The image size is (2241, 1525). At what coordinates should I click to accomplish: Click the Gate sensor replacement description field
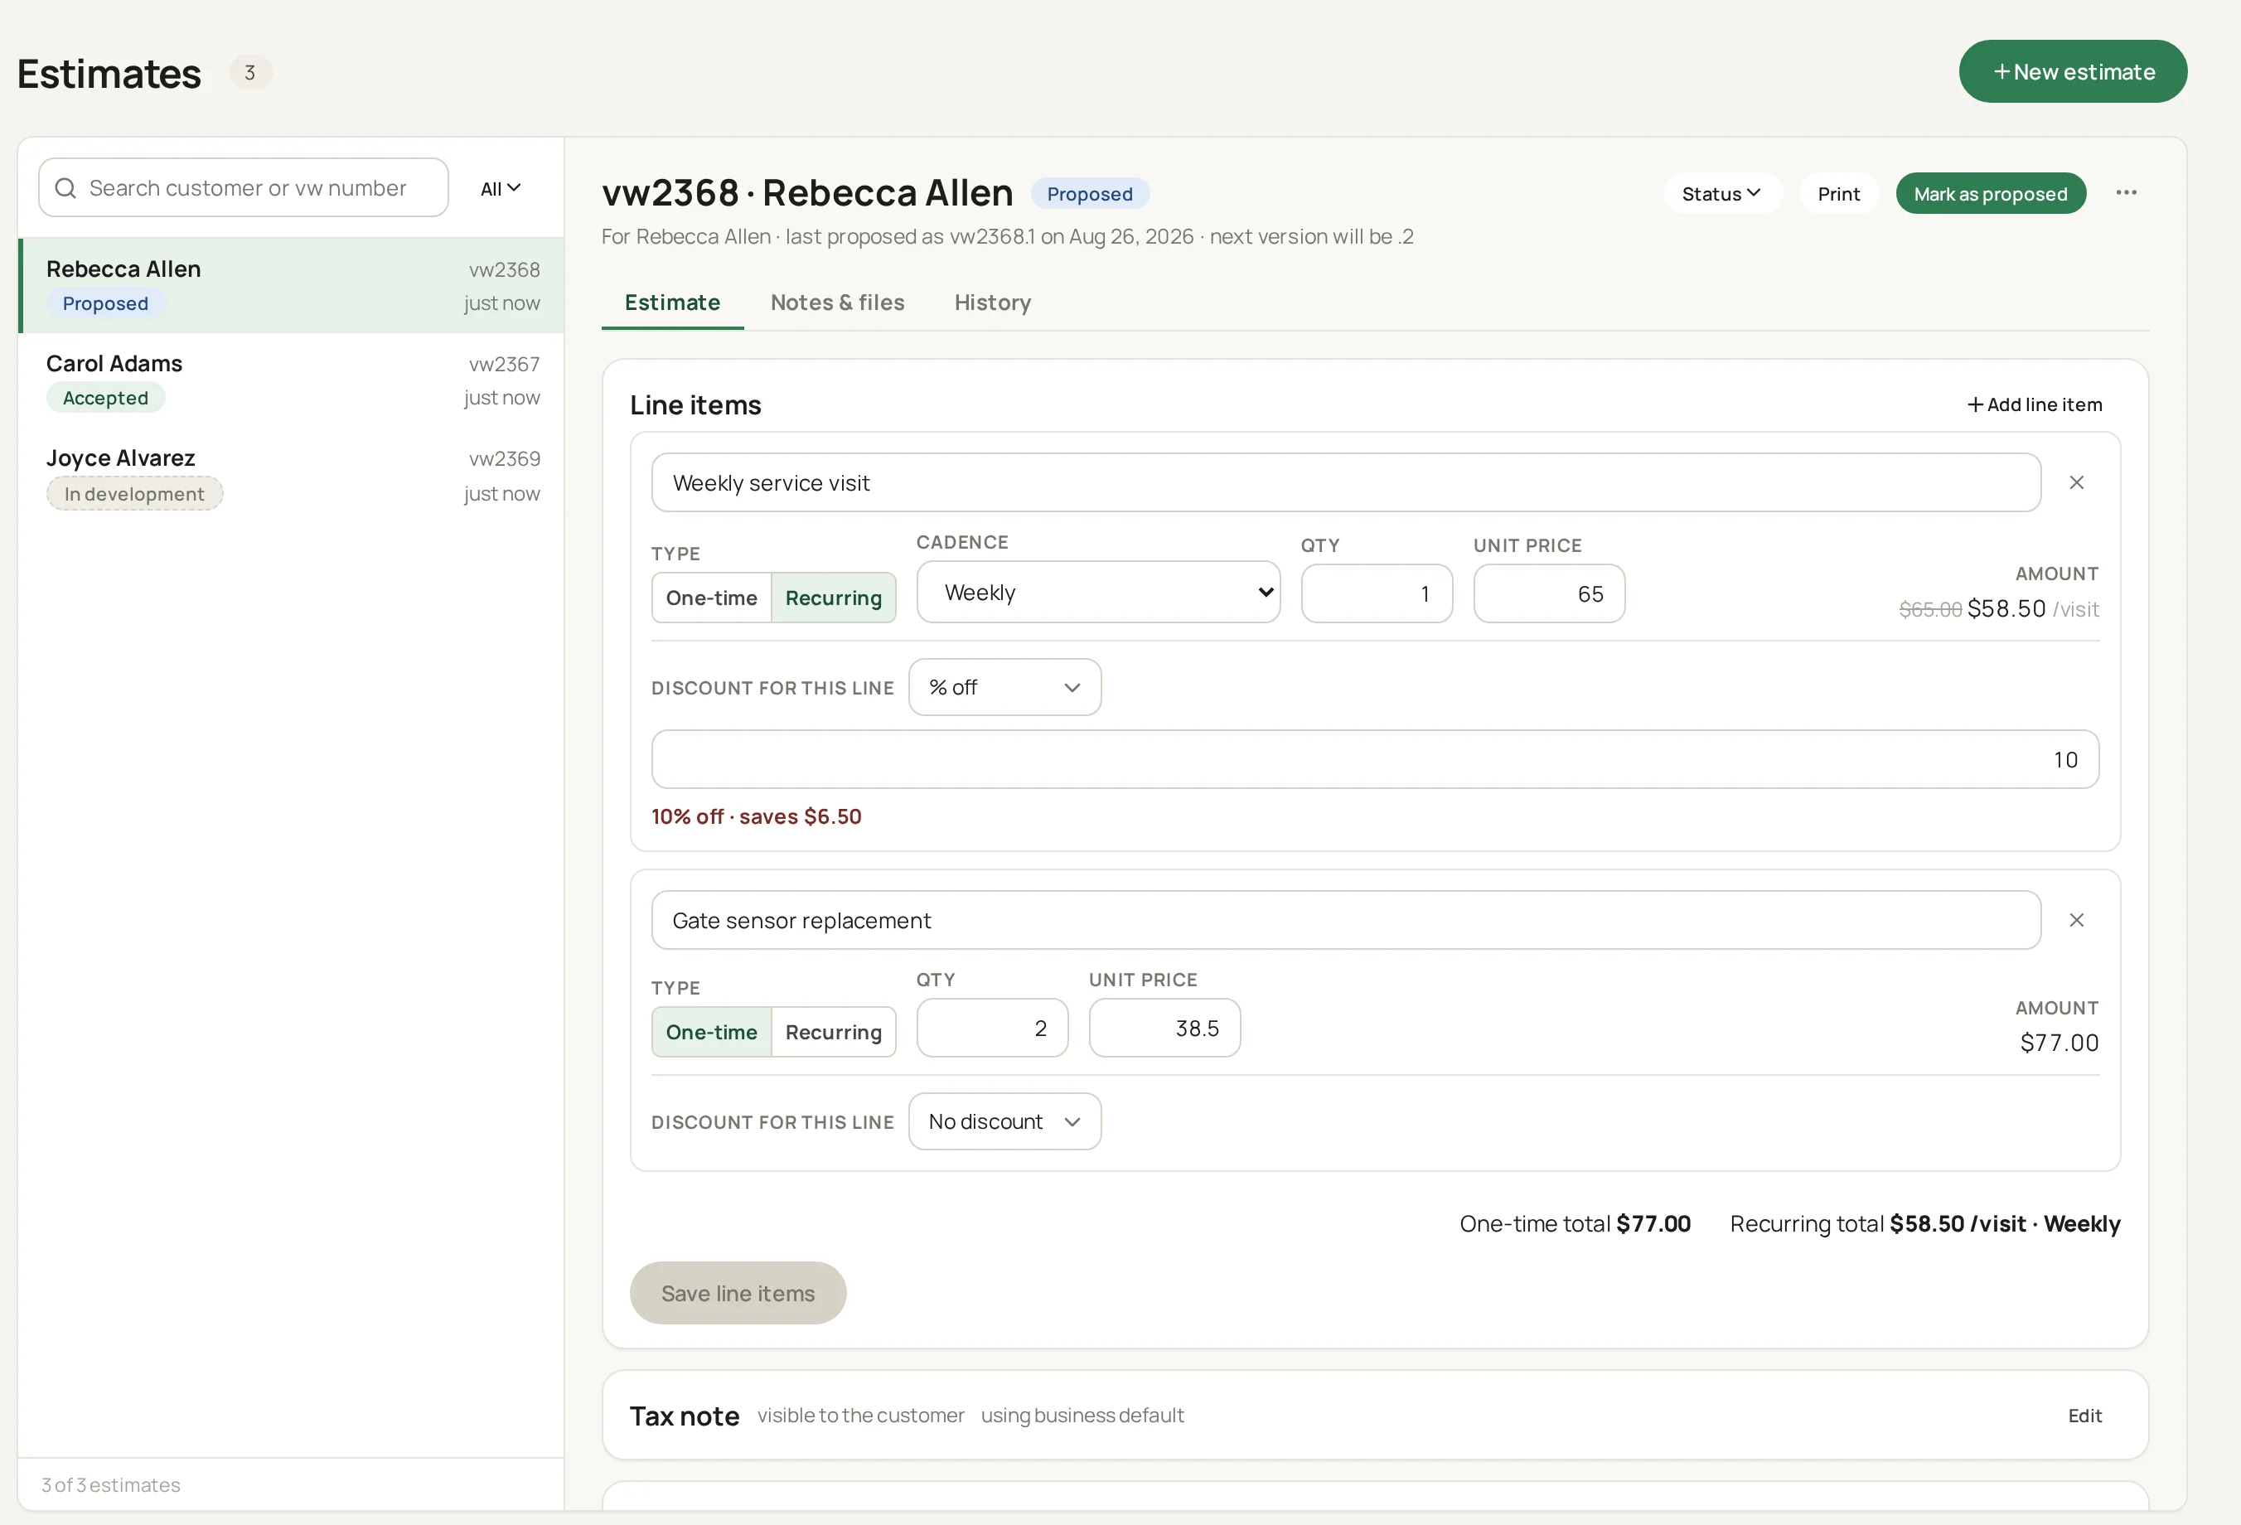[1346, 920]
